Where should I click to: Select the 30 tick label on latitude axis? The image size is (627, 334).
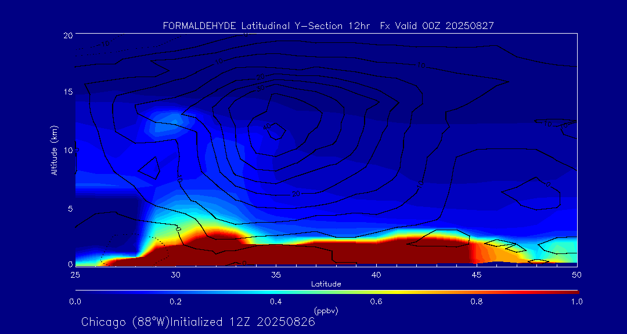coord(175,274)
